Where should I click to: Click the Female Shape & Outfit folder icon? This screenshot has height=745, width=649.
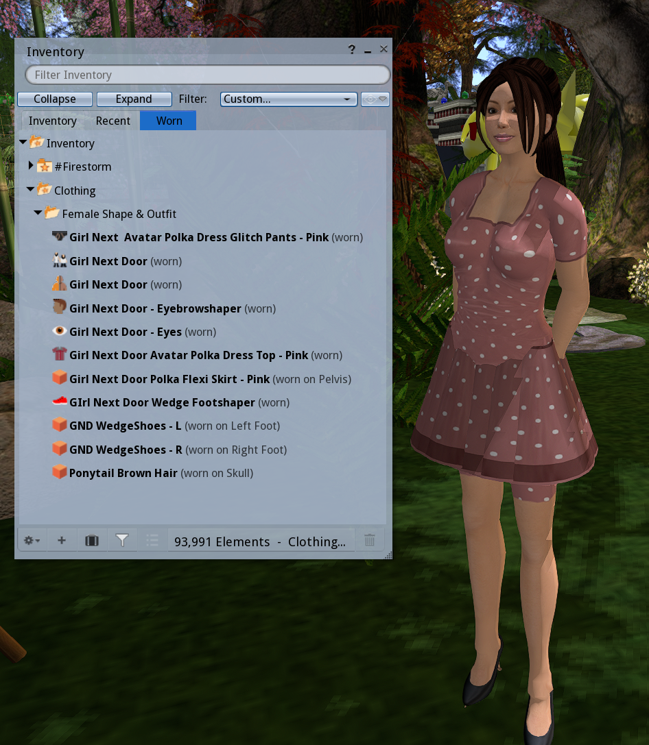pos(52,213)
